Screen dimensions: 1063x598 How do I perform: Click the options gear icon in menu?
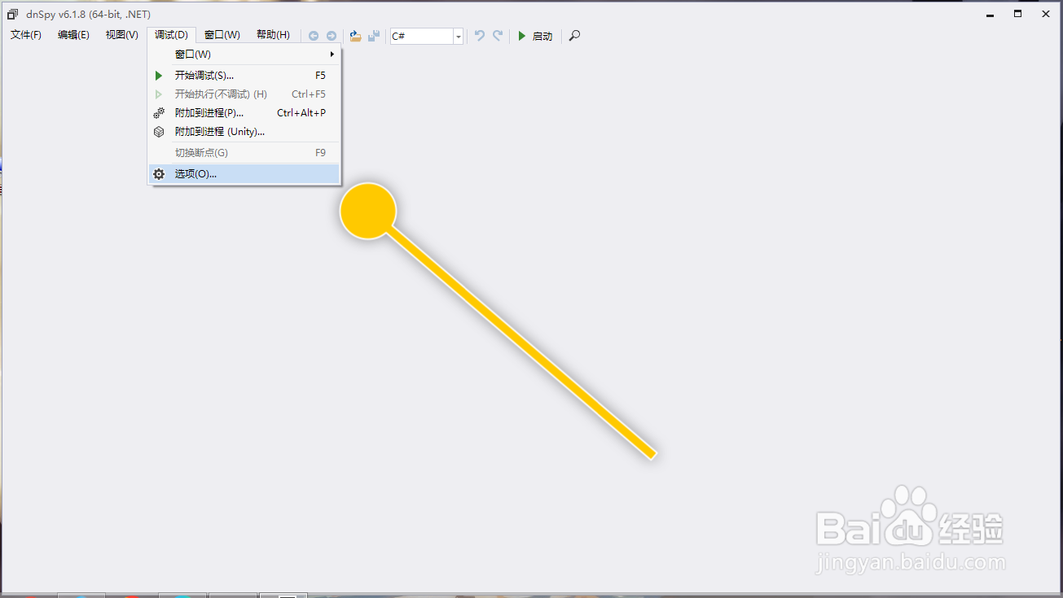tap(159, 174)
